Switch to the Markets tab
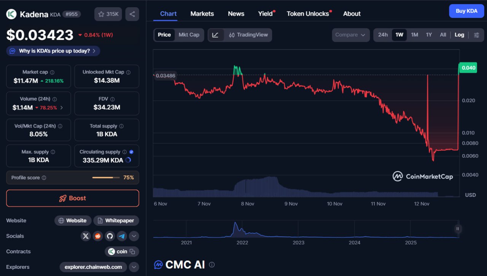The width and height of the screenshot is (487, 276). tap(202, 14)
